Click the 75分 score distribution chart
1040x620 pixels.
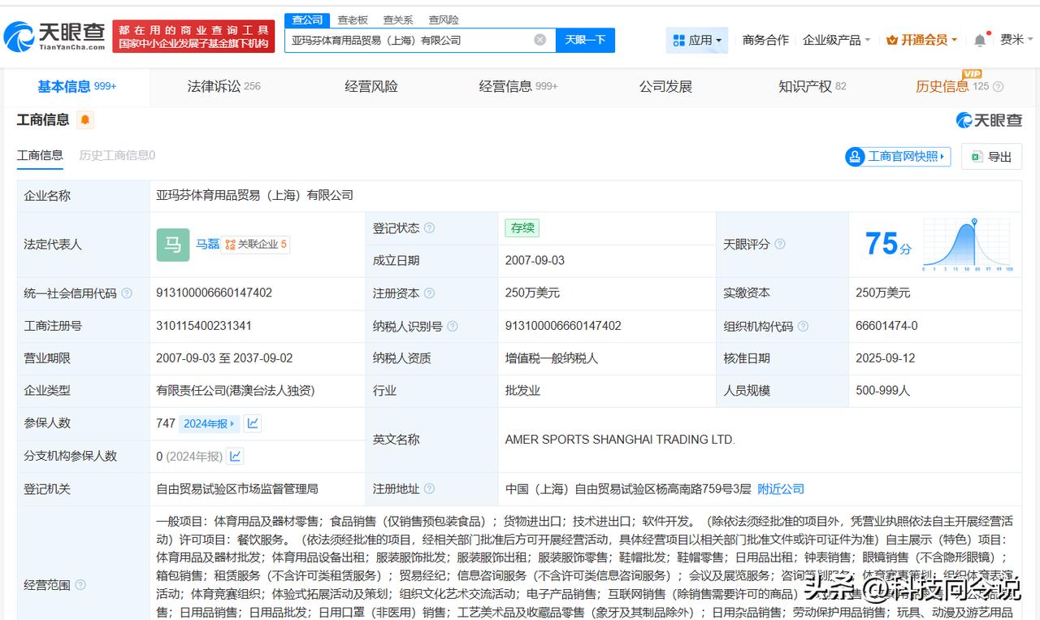pos(968,245)
